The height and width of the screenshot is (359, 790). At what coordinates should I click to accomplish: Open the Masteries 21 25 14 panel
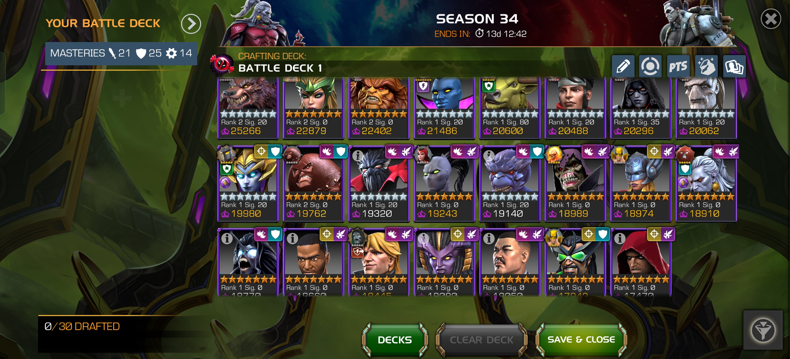click(x=121, y=53)
